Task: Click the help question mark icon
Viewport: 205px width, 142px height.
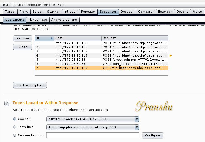Action: coord(7,103)
